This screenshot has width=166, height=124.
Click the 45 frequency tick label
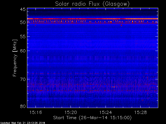[23, 10]
